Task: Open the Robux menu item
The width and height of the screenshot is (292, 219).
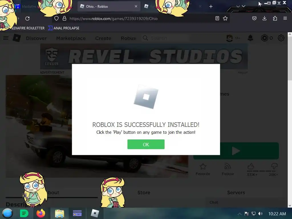Action: [128, 38]
